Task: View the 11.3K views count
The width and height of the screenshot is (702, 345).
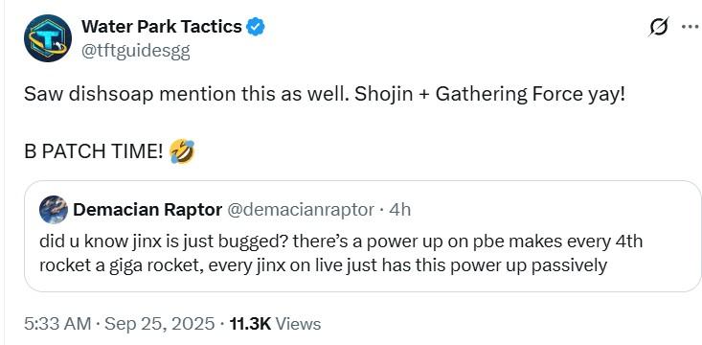Action: point(250,324)
